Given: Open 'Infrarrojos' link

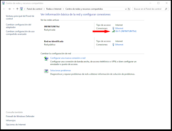Looking at the screenshot, I should 11,121.
